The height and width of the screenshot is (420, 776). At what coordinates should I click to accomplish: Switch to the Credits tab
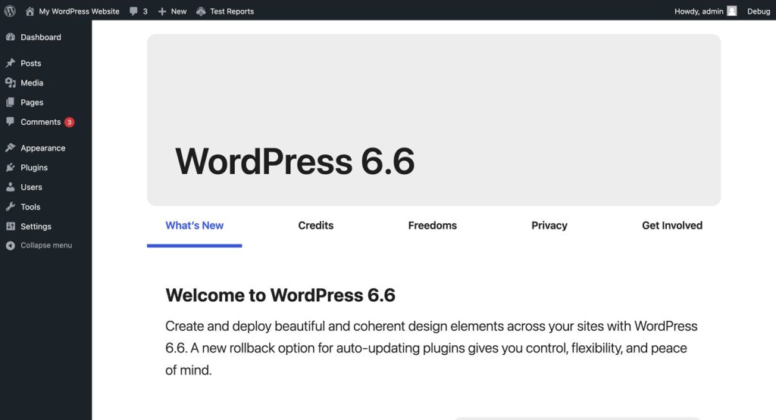316,226
